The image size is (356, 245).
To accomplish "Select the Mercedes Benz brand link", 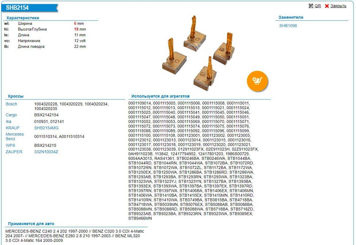I will point(15,137).
